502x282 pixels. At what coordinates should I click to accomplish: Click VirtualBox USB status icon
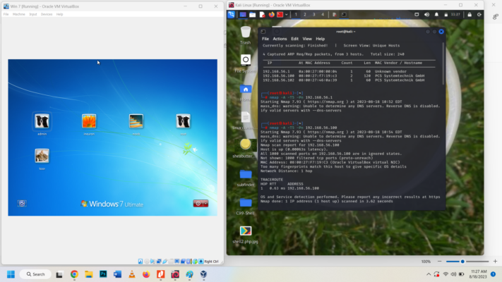coord(165,262)
